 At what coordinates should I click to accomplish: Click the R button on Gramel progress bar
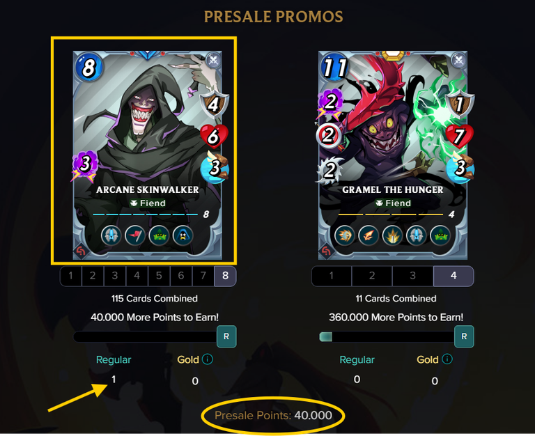[464, 336]
